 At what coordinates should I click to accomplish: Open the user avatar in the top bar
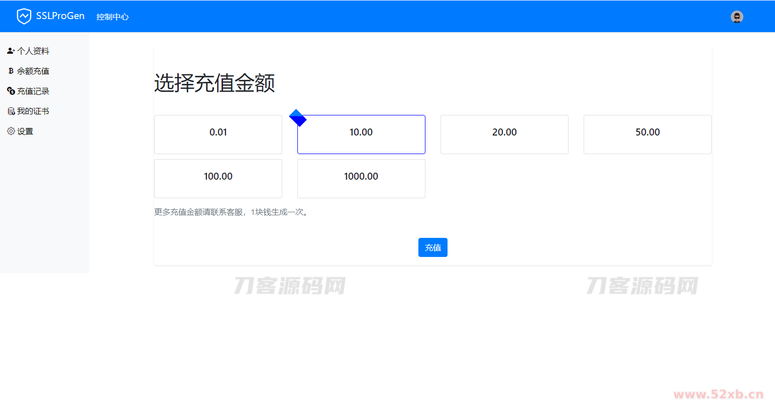point(736,17)
